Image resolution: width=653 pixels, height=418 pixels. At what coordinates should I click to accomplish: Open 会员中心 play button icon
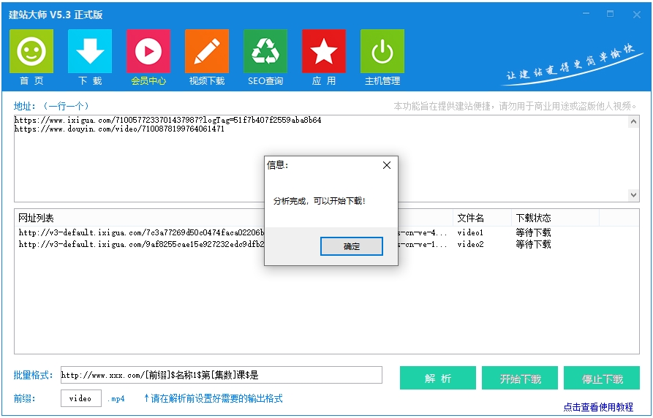click(148, 51)
